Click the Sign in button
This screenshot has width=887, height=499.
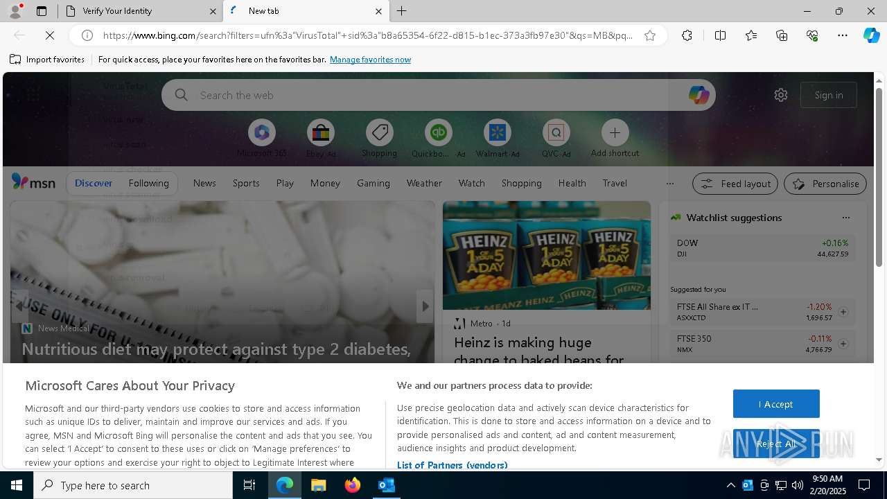pyautogui.click(x=829, y=95)
